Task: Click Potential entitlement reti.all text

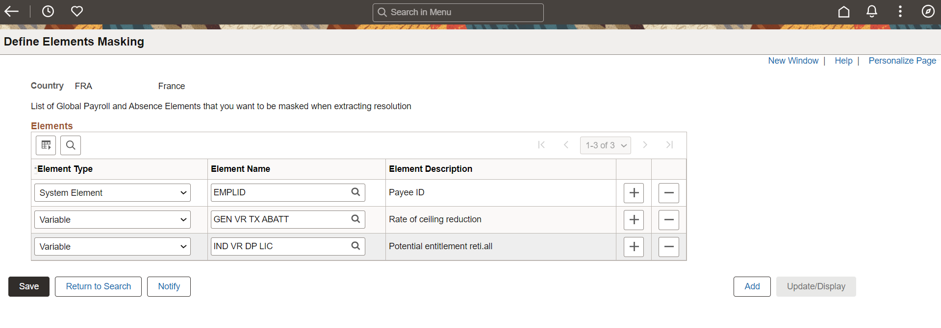Action: tap(440, 246)
